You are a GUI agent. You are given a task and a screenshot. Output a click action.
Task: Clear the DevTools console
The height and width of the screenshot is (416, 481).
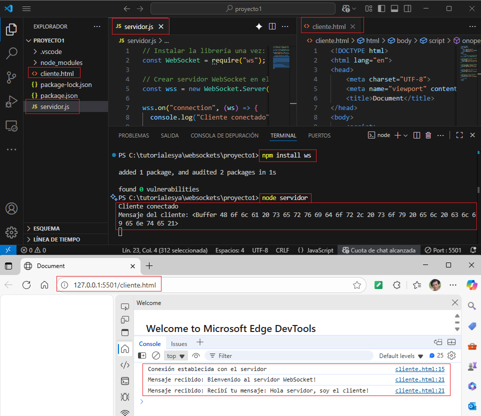coord(155,355)
